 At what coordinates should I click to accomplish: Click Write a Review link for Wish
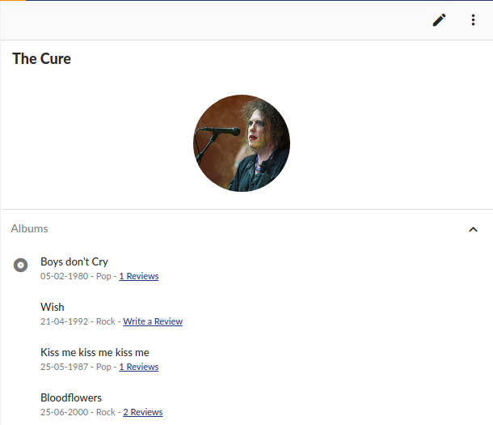coord(153,321)
